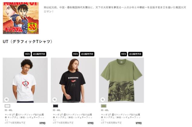
Task: Select the olive green color swatch
Action: point(104,106)
